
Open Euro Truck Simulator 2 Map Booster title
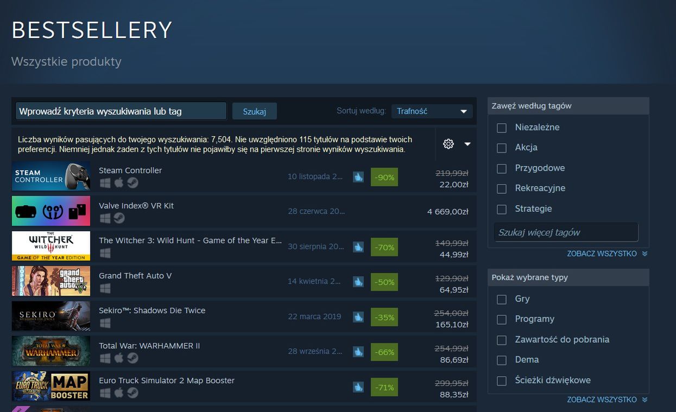[167, 381]
